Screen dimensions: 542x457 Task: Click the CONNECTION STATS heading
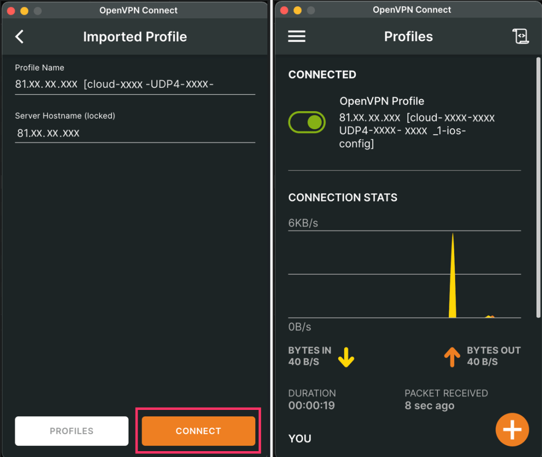click(x=342, y=198)
